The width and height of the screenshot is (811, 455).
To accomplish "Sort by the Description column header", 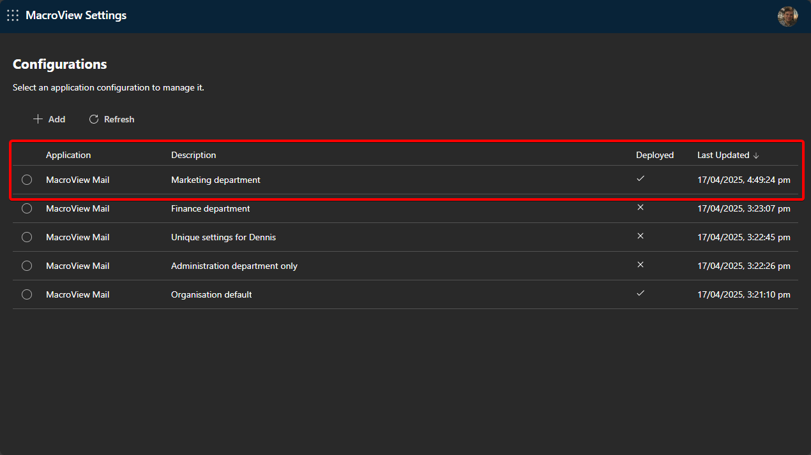I will (x=193, y=155).
